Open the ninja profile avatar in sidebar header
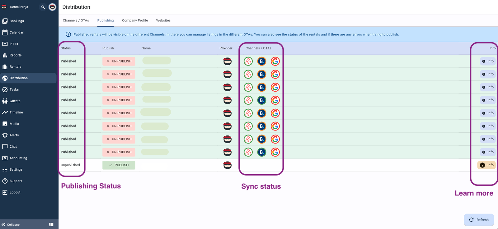The height and width of the screenshot is (229, 498). 52,7
